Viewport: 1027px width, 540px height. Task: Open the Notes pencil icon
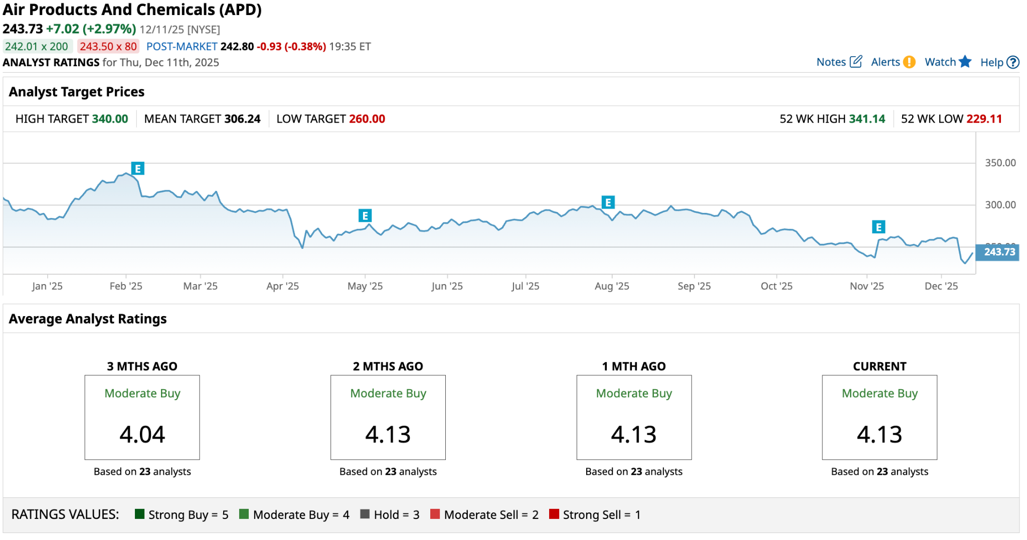[x=856, y=62]
